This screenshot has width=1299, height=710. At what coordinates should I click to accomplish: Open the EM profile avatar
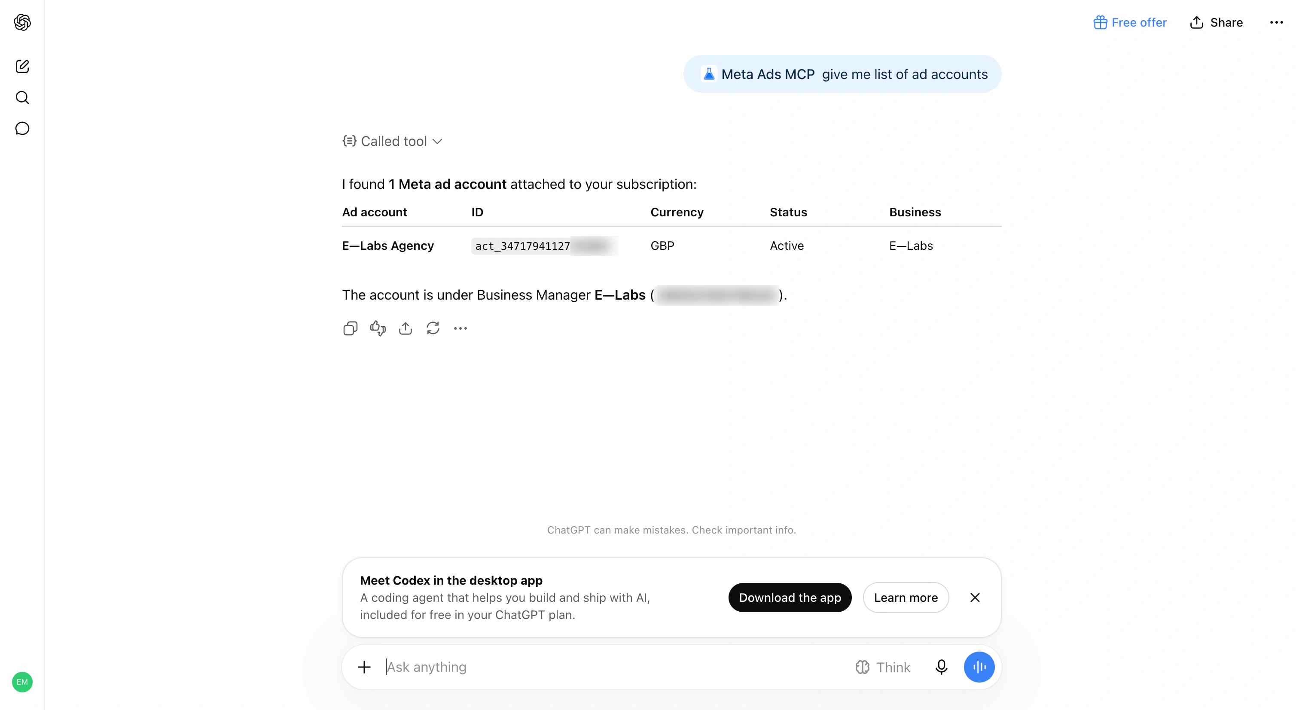(x=22, y=682)
